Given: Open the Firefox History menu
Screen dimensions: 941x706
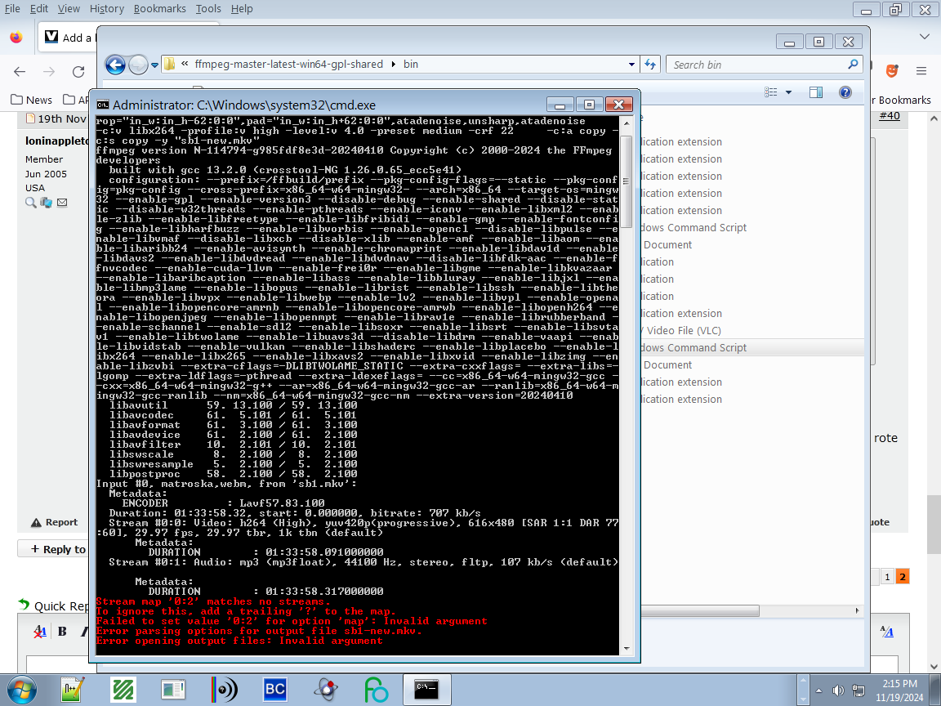Looking at the screenshot, I should tap(107, 8).
